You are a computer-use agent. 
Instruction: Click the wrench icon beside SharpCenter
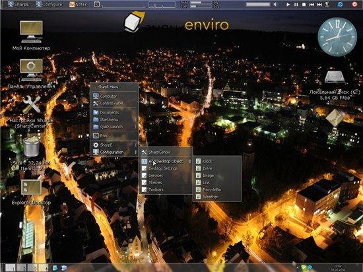(x=144, y=152)
